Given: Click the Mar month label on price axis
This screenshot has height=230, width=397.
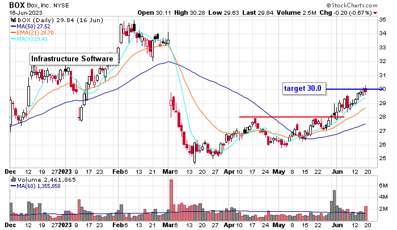Looking at the screenshot, I should (x=168, y=172).
